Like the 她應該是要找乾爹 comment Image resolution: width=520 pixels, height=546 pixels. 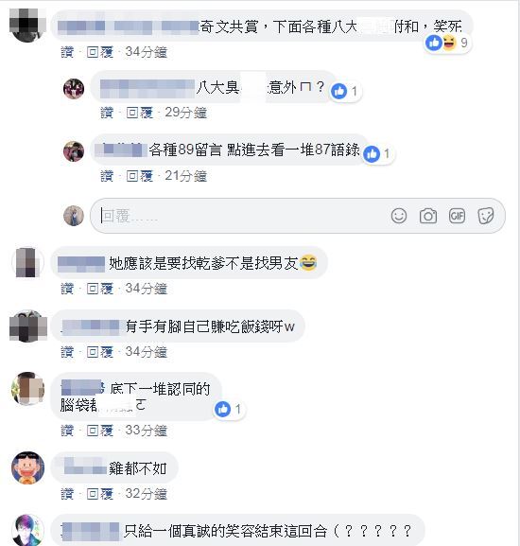[67, 289]
